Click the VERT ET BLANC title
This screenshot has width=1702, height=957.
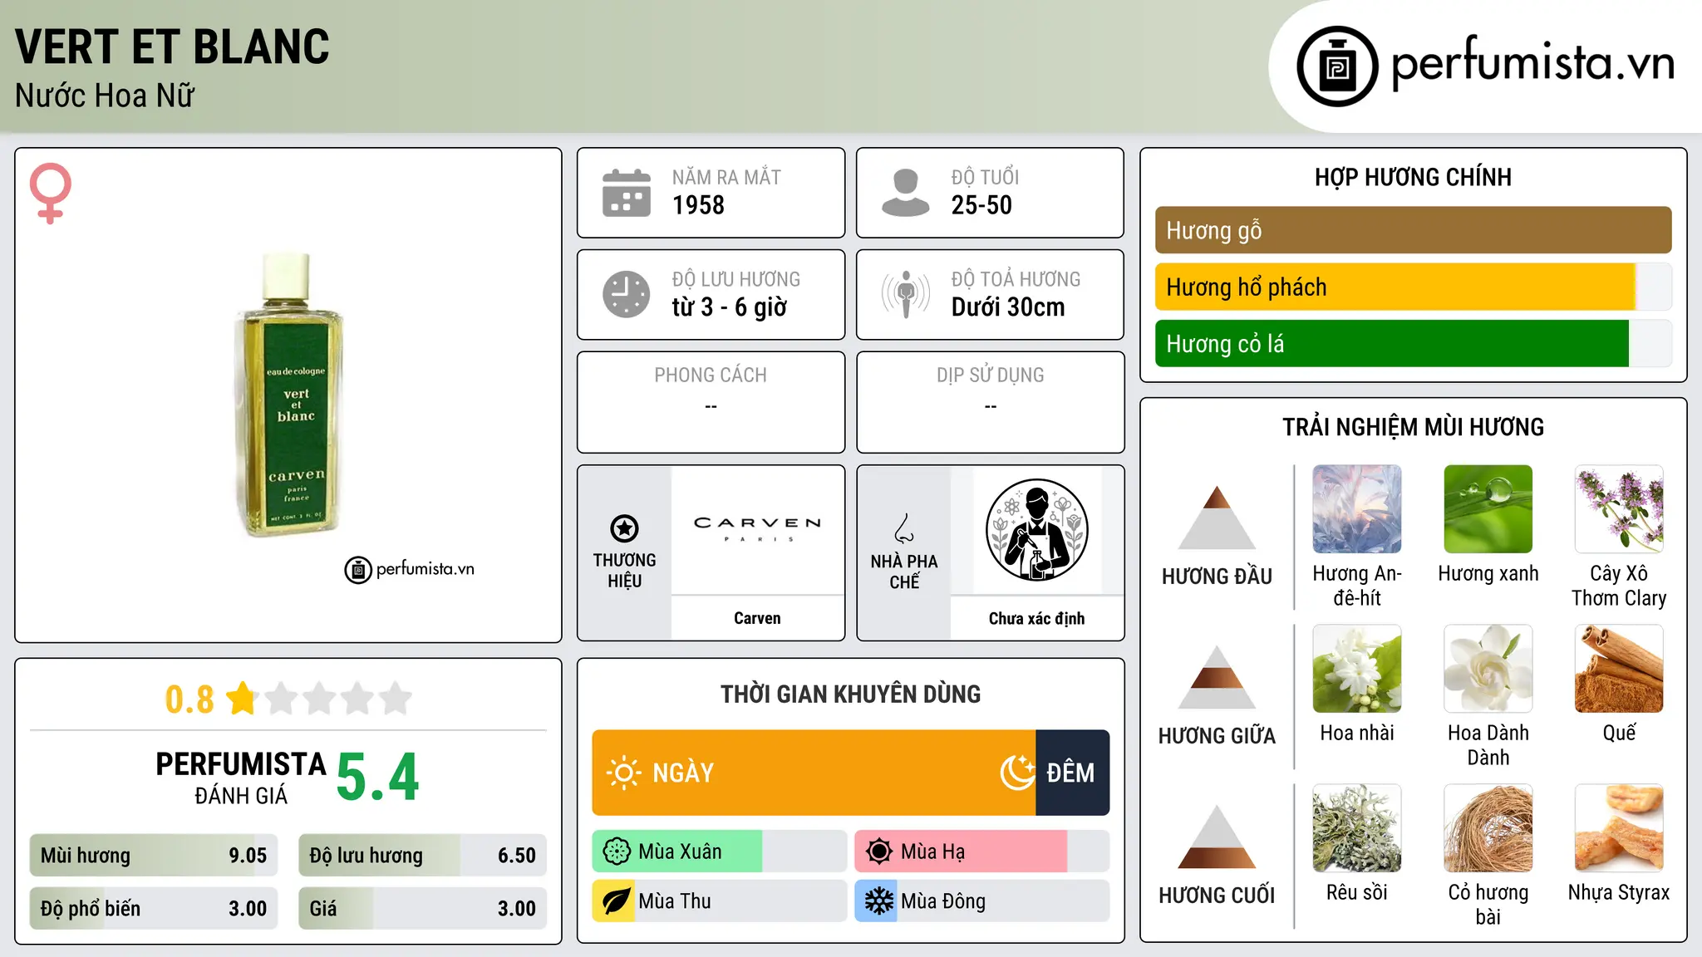[x=172, y=47]
